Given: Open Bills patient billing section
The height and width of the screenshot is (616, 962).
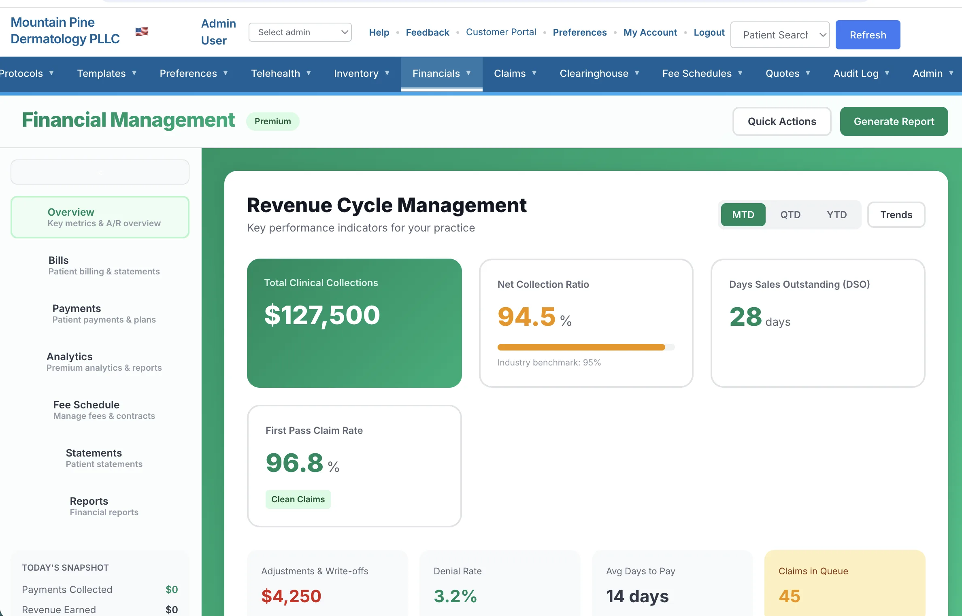Looking at the screenshot, I should (100, 266).
